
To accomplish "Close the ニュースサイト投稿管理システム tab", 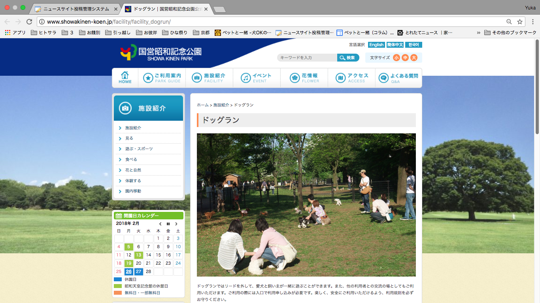I will [116, 9].
